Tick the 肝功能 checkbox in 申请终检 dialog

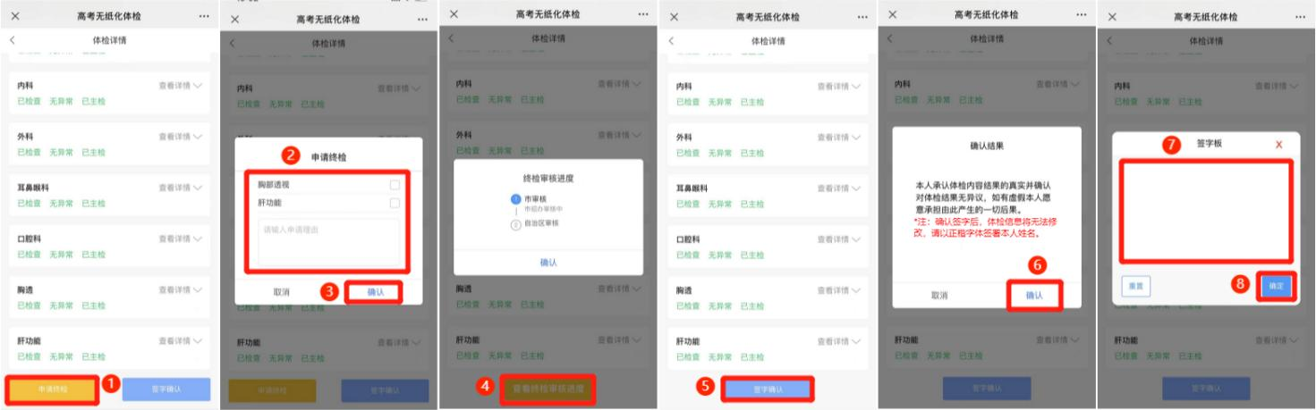tap(395, 203)
